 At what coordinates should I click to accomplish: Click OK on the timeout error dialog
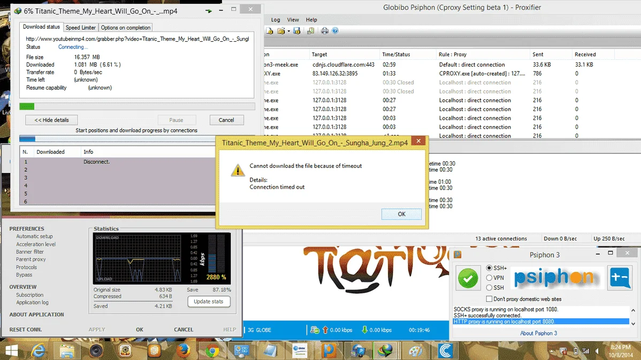401,214
